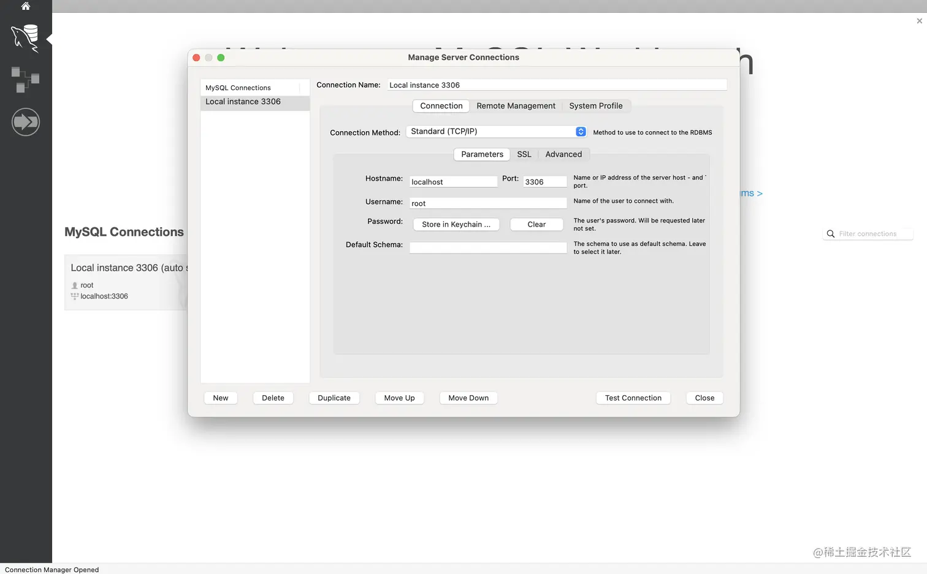
Task: Select the Parameters sub-tab
Action: click(x=482, y=154)
